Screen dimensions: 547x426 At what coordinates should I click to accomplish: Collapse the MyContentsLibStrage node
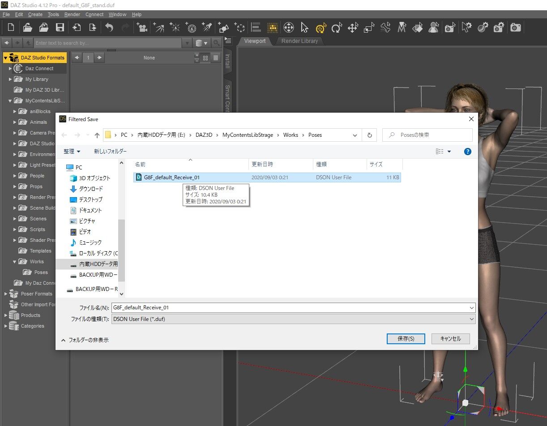(10, 101)
